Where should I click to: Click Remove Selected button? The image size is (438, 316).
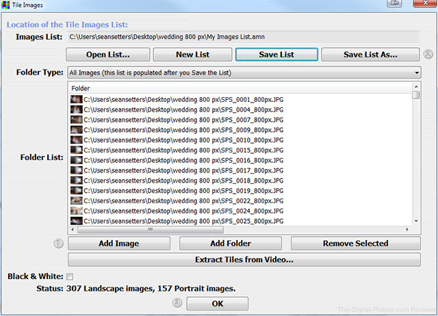click(356, 243)
